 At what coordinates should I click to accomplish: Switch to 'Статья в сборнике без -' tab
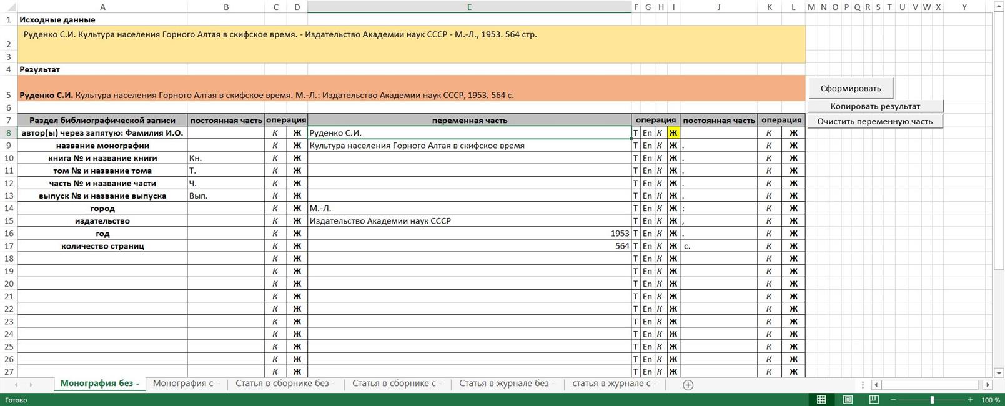coord(285,384)
